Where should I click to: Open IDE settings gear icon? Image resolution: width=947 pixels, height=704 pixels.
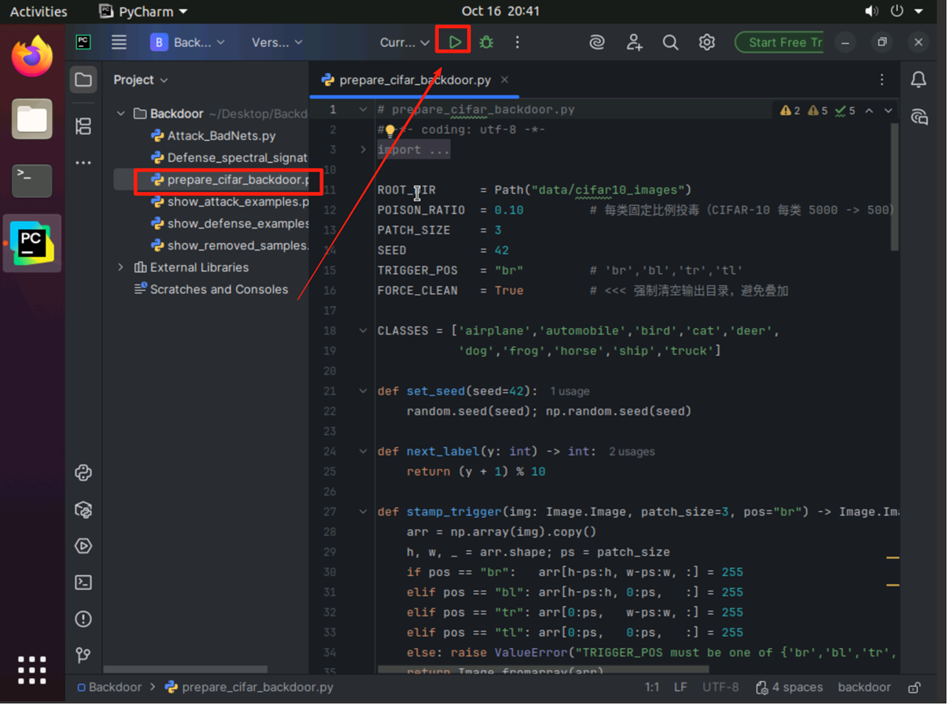coord(707,42)
